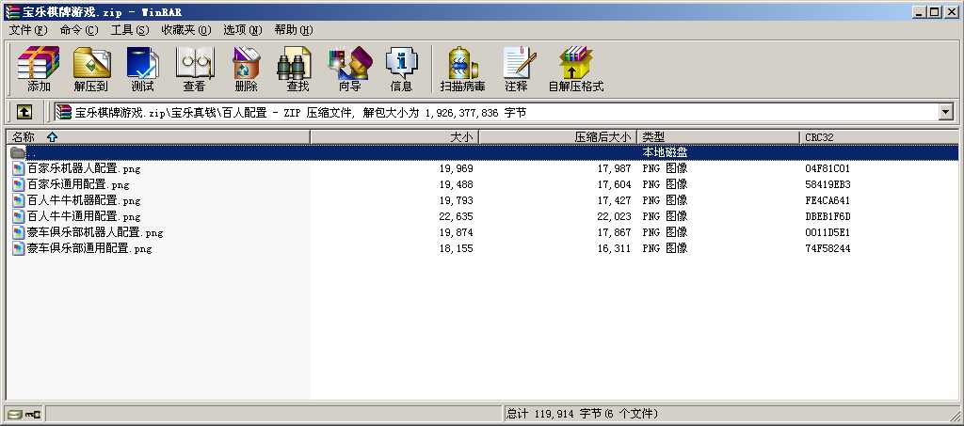The image size is (964, 426).
Task: Click icon of 百人牛牛通用配置.png
Action: point(19,216)
